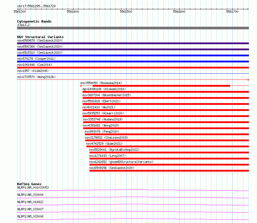Click the DGV Structural Variants track title
This screenshot has height=223, width=257.
(x=40, y=37)
